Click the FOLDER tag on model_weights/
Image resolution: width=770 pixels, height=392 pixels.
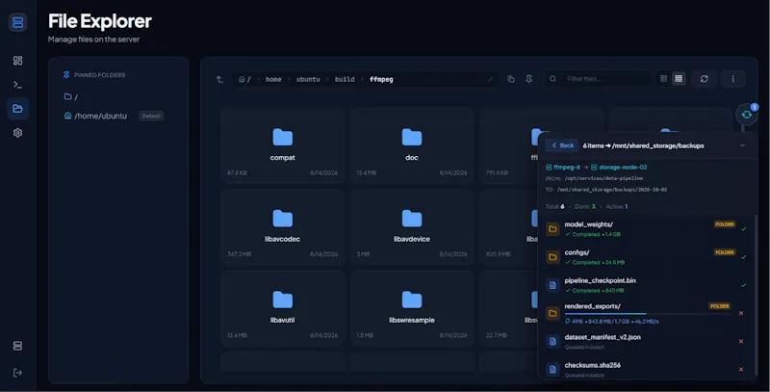(x=725, y=224)
